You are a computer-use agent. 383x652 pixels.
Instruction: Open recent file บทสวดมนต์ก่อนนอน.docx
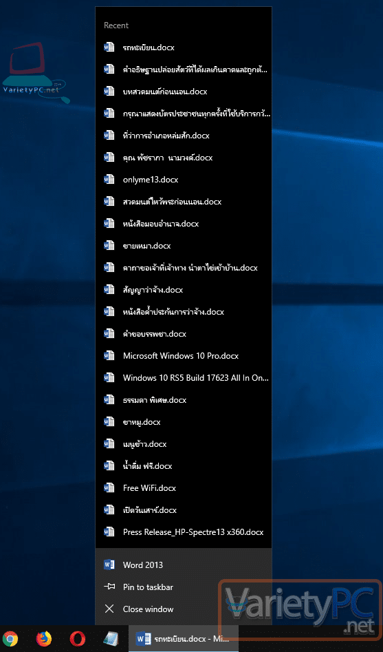click(184, 91)
